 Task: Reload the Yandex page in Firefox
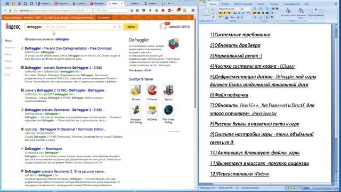click(x=92, y=10)
